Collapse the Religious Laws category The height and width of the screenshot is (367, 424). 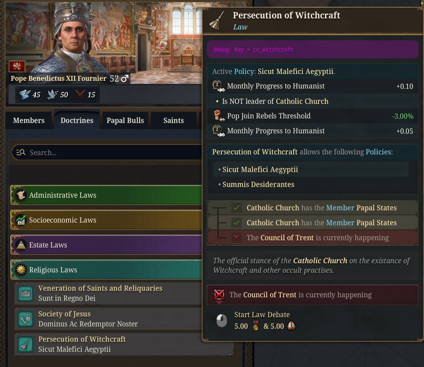[x=106, y=270]
